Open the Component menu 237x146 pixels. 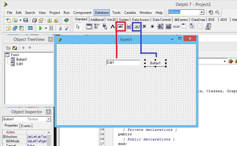pyautogui.click(x=82, y=13)
